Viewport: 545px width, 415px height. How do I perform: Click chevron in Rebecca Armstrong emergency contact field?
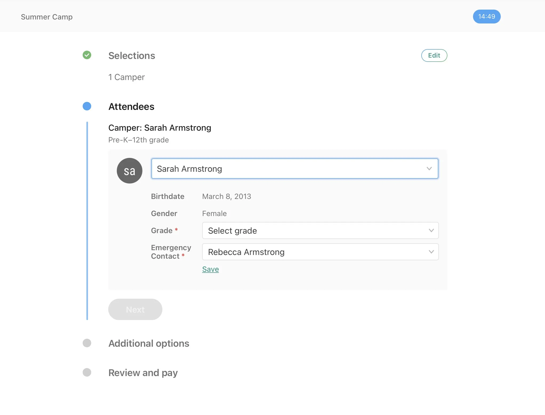tap(431, 252)
